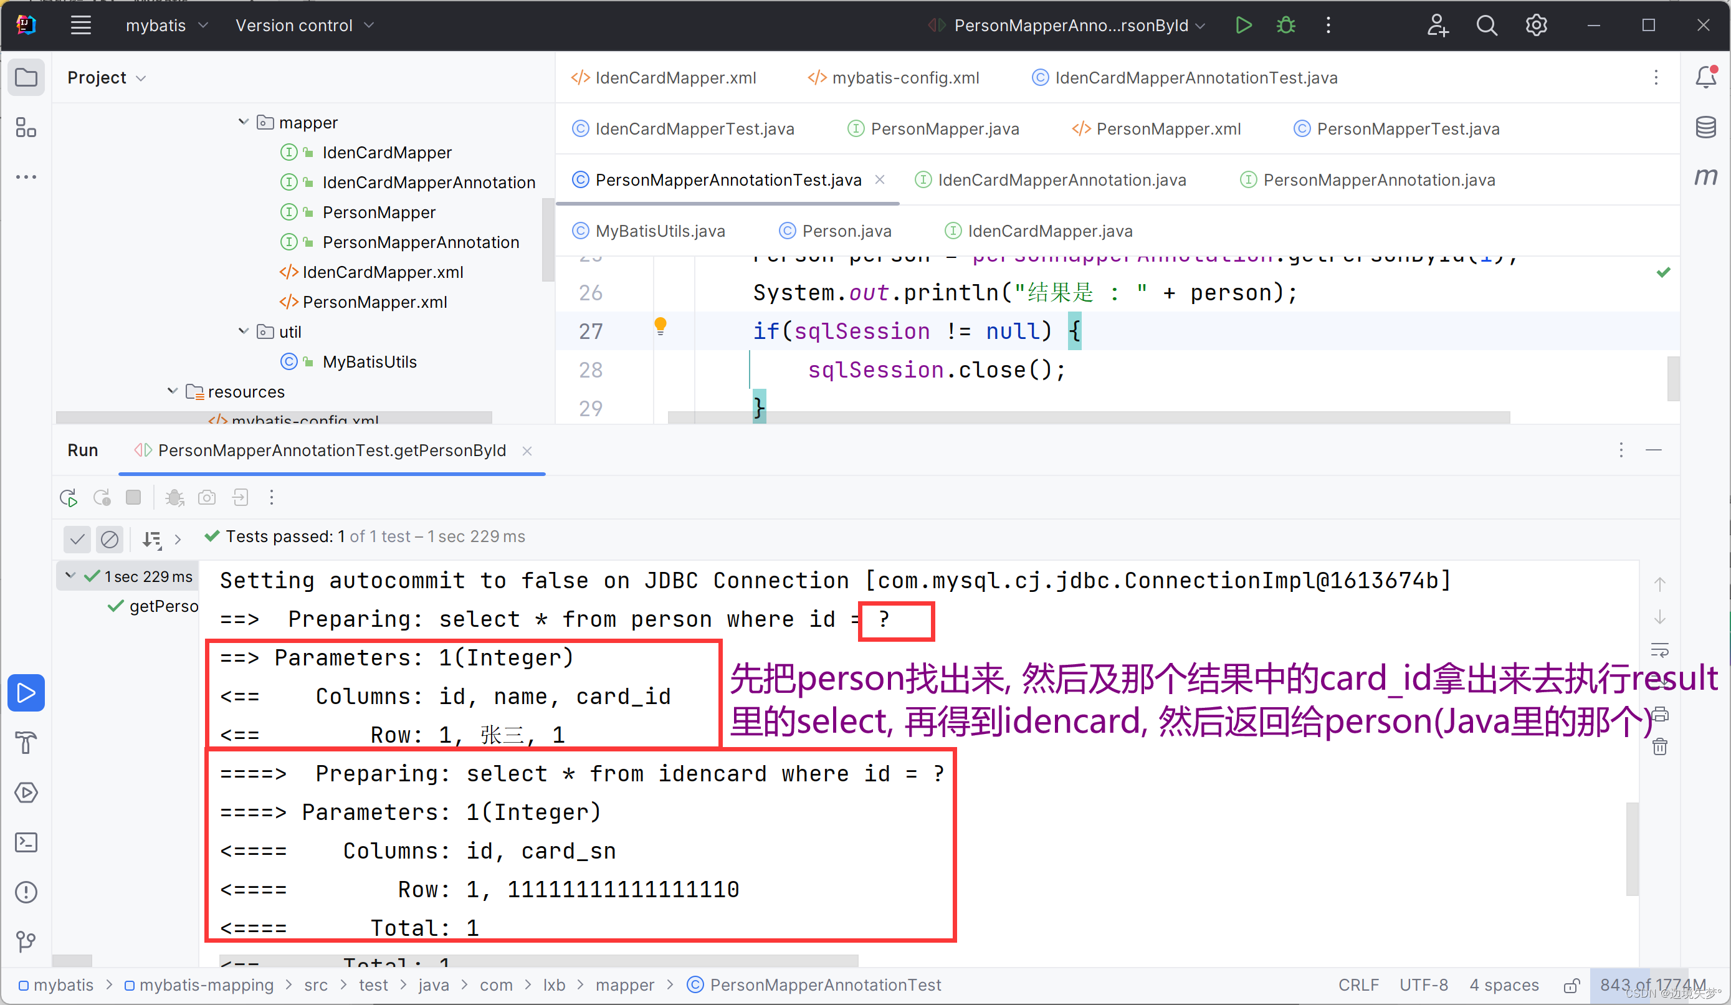The width and height of the screenshot is (1731, 1005).
Task: Rerun failed tests button
Action: (102, 497)
